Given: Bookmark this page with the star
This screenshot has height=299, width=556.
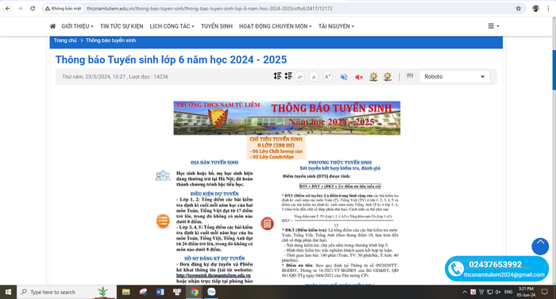Looking at the screenshot, I should coord(518,9).
